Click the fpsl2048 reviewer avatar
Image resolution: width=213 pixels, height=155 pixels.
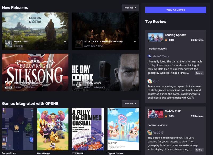pyautogui.click(x=150, y=133)
